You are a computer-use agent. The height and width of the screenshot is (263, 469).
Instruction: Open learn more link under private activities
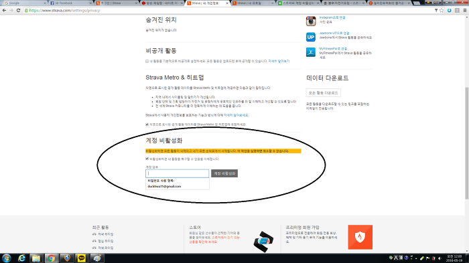coord(279,62)
